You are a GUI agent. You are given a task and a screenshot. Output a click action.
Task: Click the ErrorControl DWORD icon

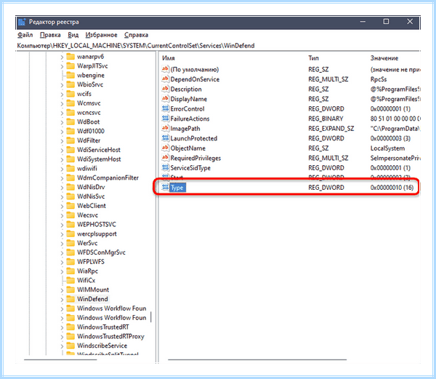[x=165, y=108]
